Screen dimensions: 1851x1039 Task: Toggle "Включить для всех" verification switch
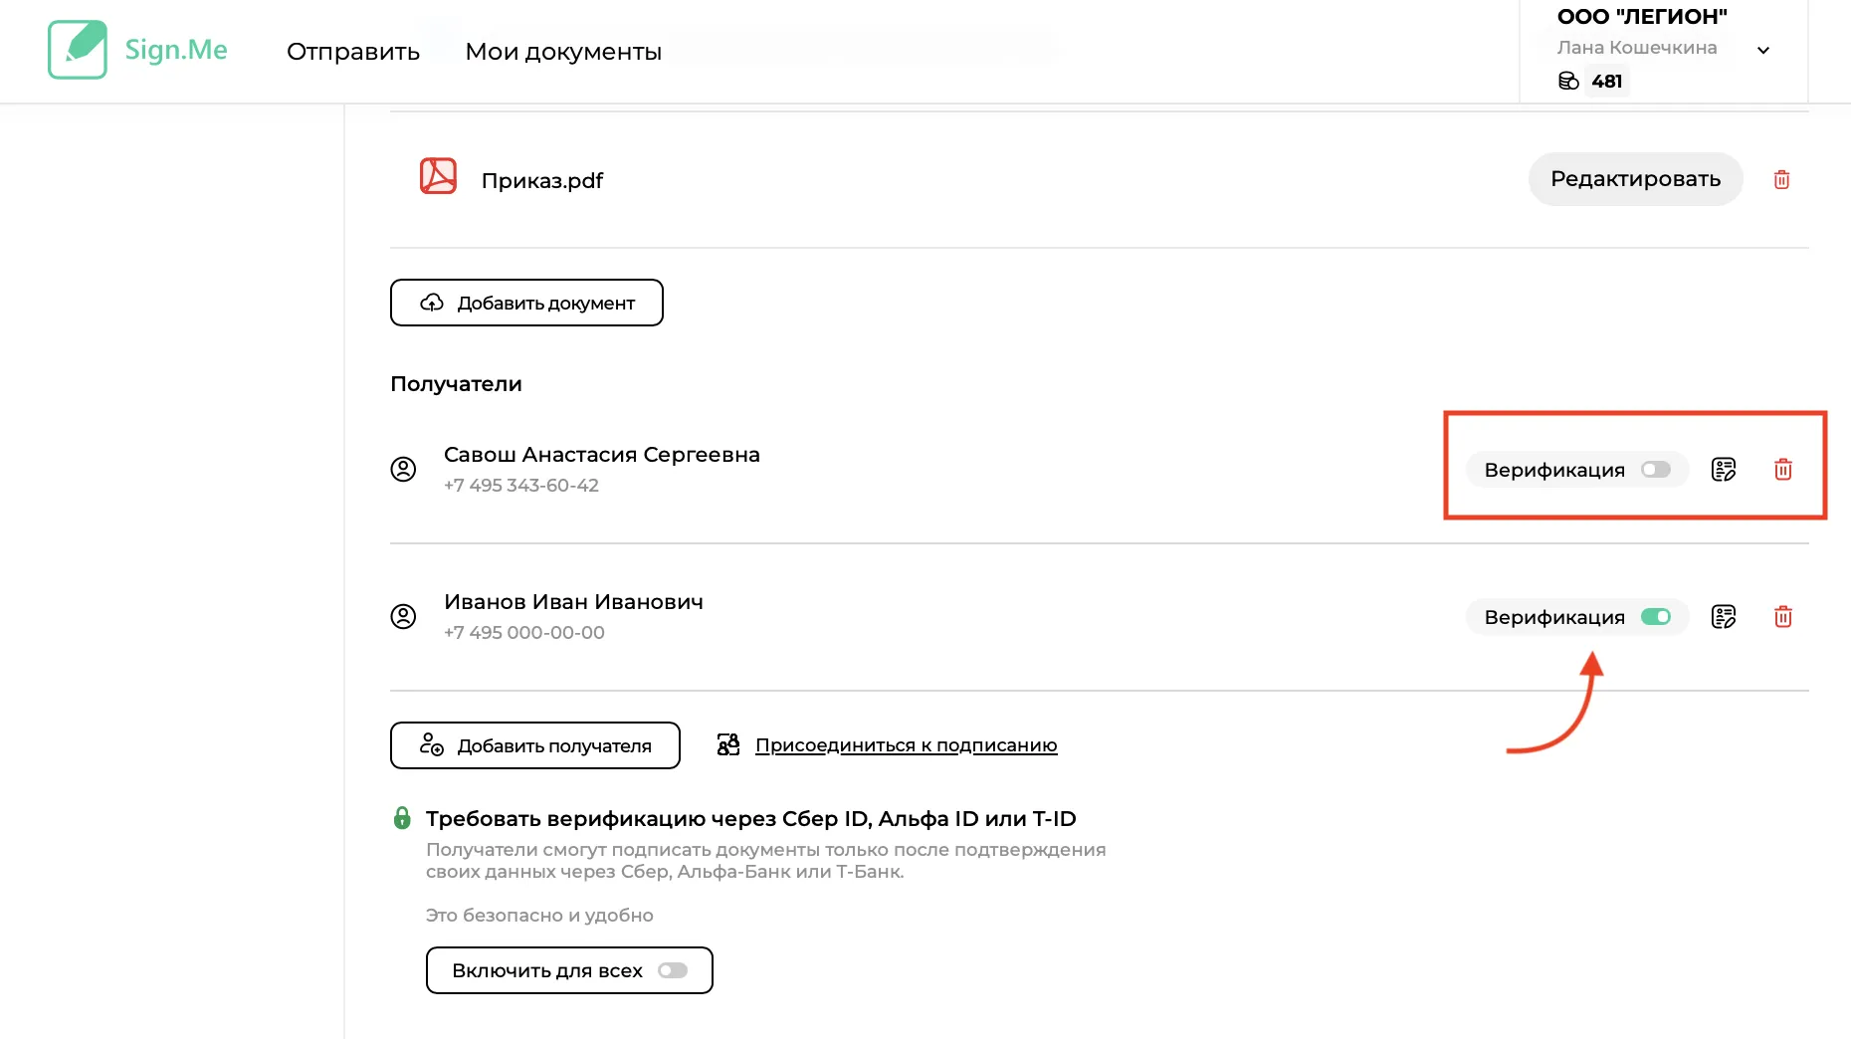673,970
